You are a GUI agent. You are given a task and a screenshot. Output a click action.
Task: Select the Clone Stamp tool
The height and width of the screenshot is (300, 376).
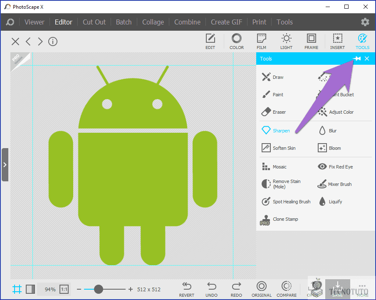click(279, 220)
